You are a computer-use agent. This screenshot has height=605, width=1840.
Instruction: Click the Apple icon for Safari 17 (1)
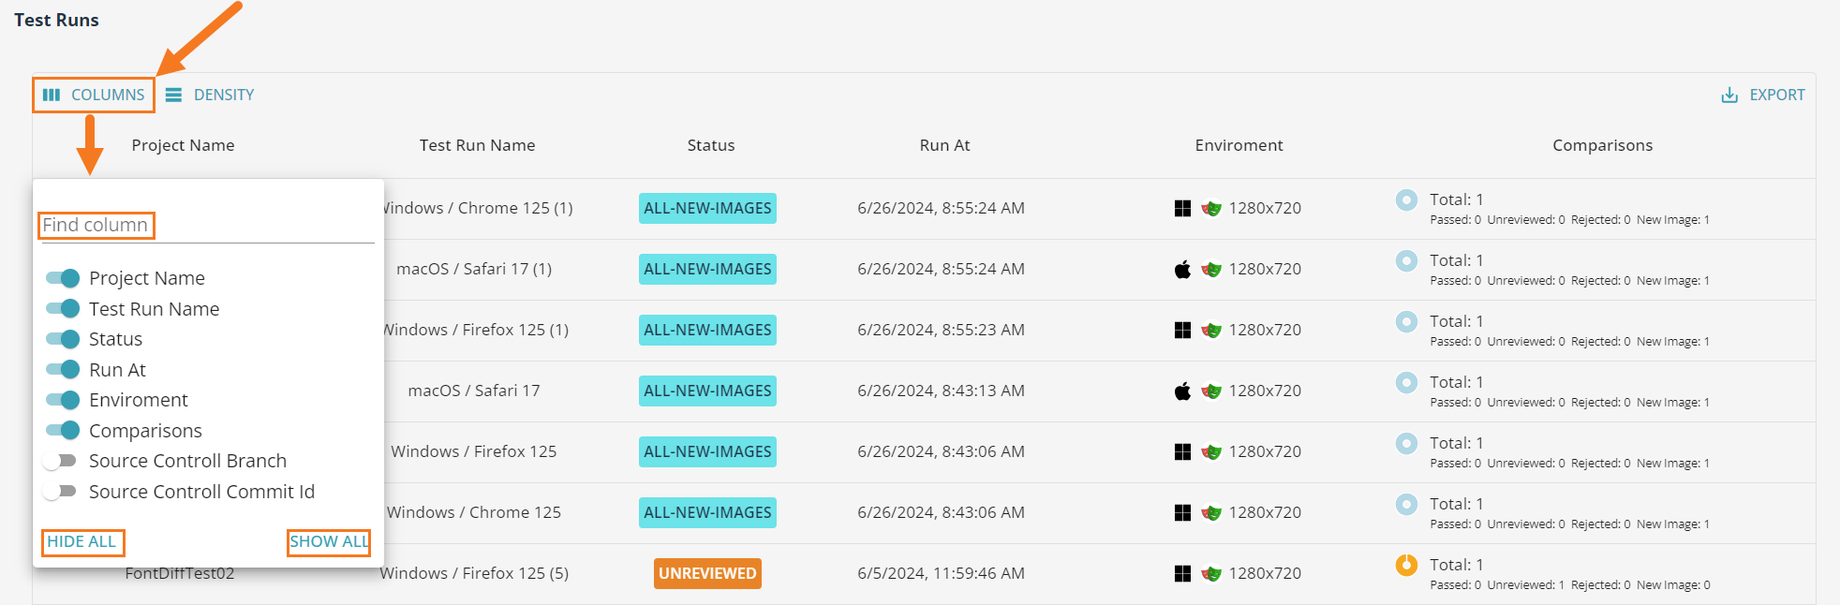[1182, 270]
